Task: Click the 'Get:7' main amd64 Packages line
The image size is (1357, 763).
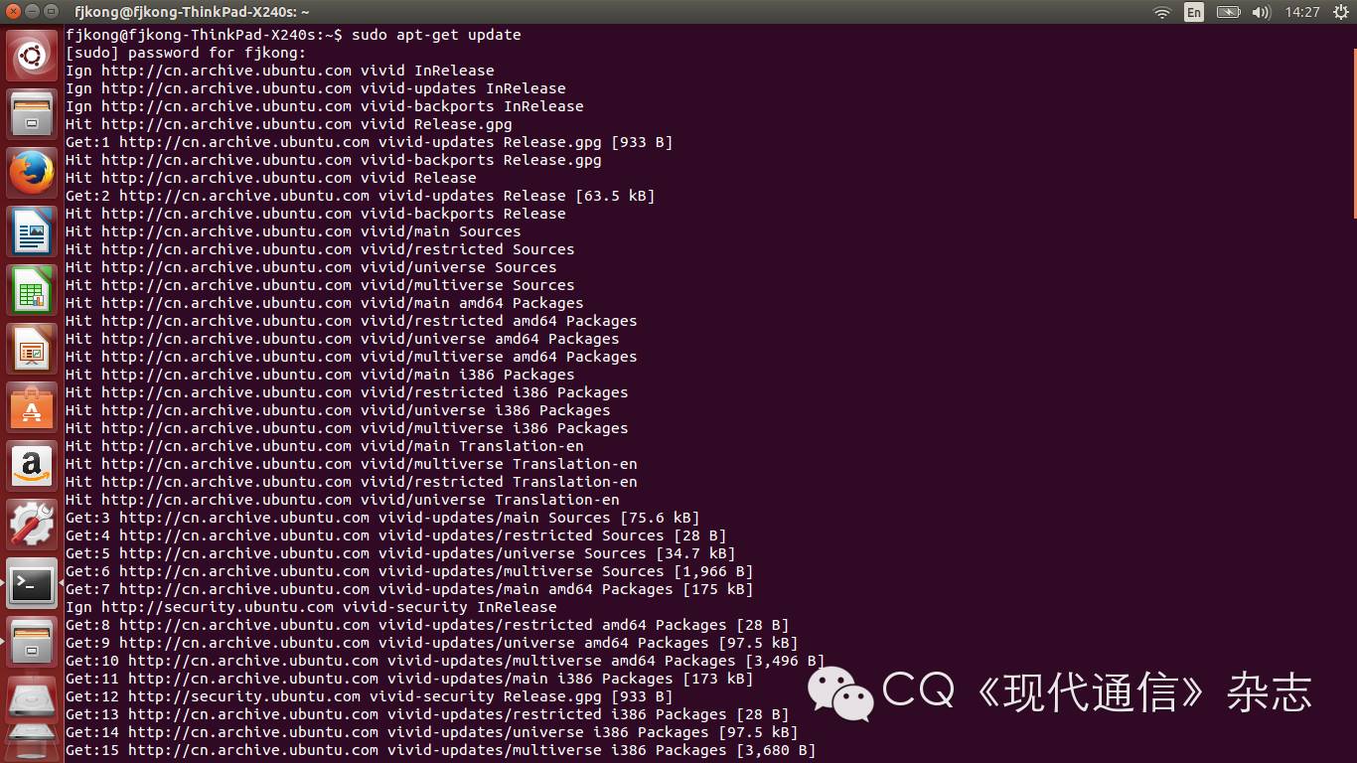Action: [409, 589]
